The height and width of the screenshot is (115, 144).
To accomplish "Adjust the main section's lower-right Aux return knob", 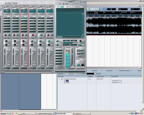I will pyautogui.click(x=80, y=45).
